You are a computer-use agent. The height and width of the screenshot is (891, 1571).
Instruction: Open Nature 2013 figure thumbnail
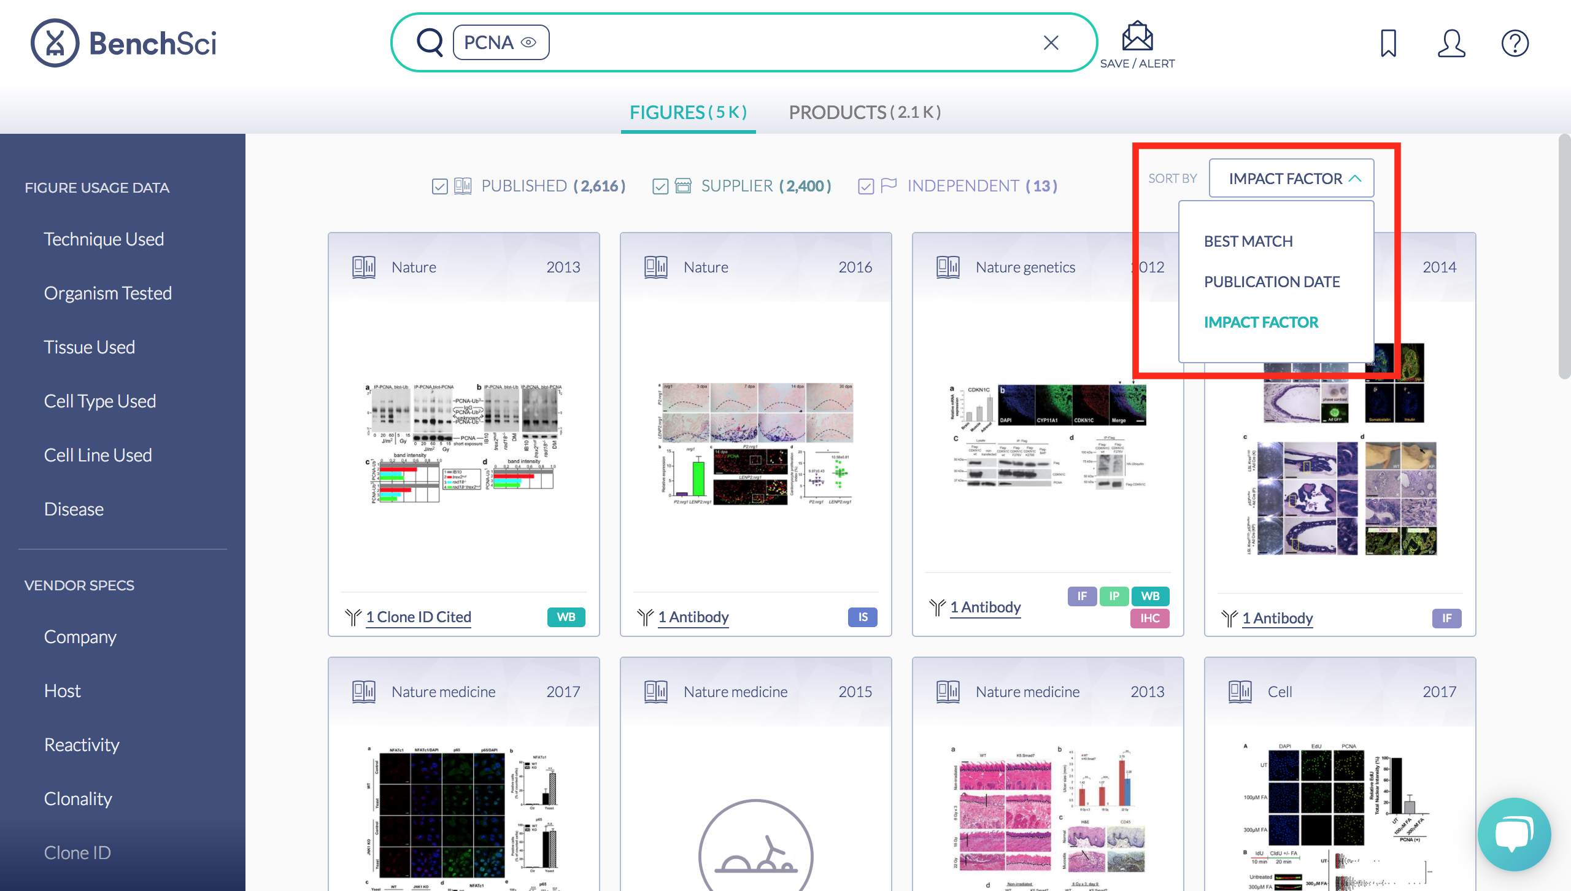pos(464,444)
